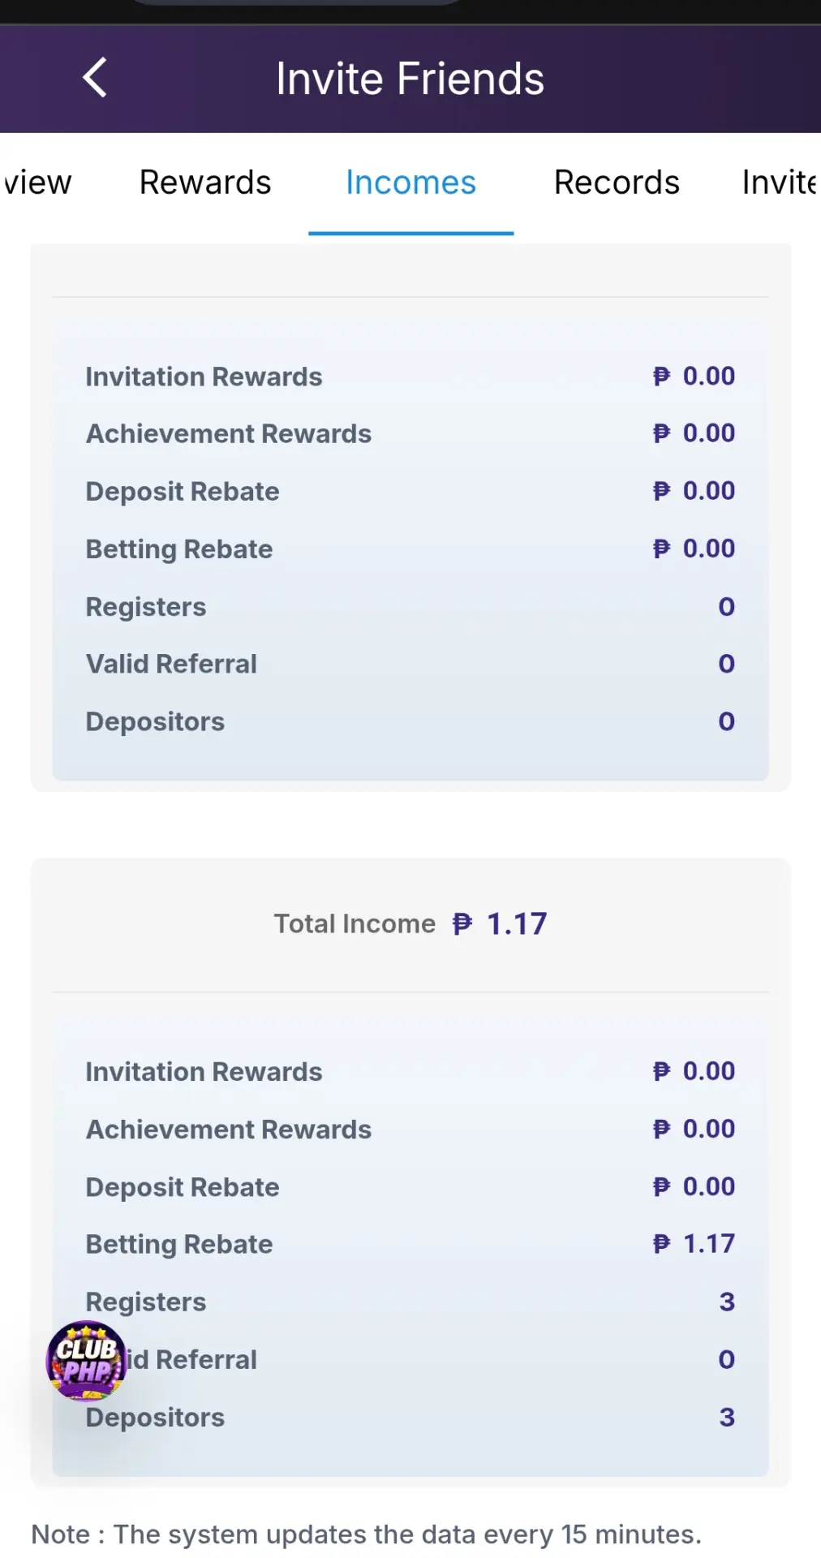Open the Records tab

tap(617, 183)
